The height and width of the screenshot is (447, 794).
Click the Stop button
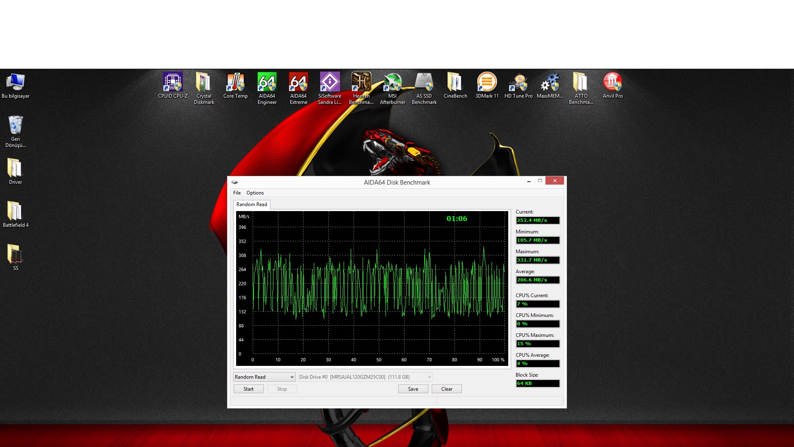click(x=282, y=389)
